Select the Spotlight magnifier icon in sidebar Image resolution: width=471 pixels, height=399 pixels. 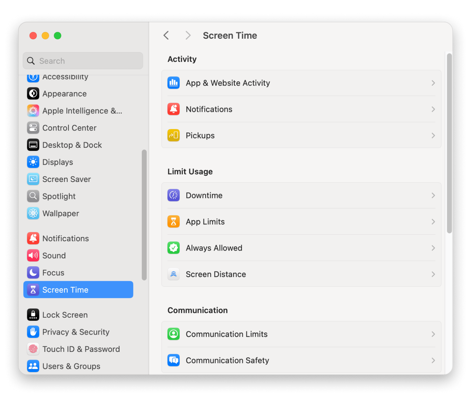33,196
